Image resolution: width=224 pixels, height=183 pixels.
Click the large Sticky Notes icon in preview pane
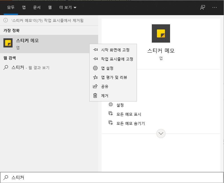coord(161,33)
